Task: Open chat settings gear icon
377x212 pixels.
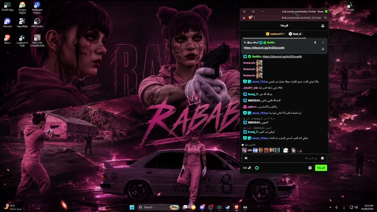Action: [x=310, y=168]
